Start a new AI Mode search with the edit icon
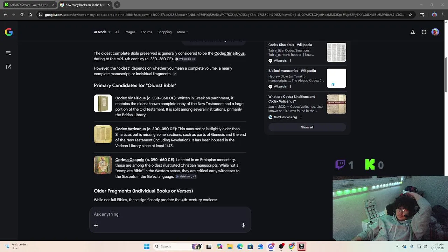Screen dimensions: 448x252 [x=8, y=66]
